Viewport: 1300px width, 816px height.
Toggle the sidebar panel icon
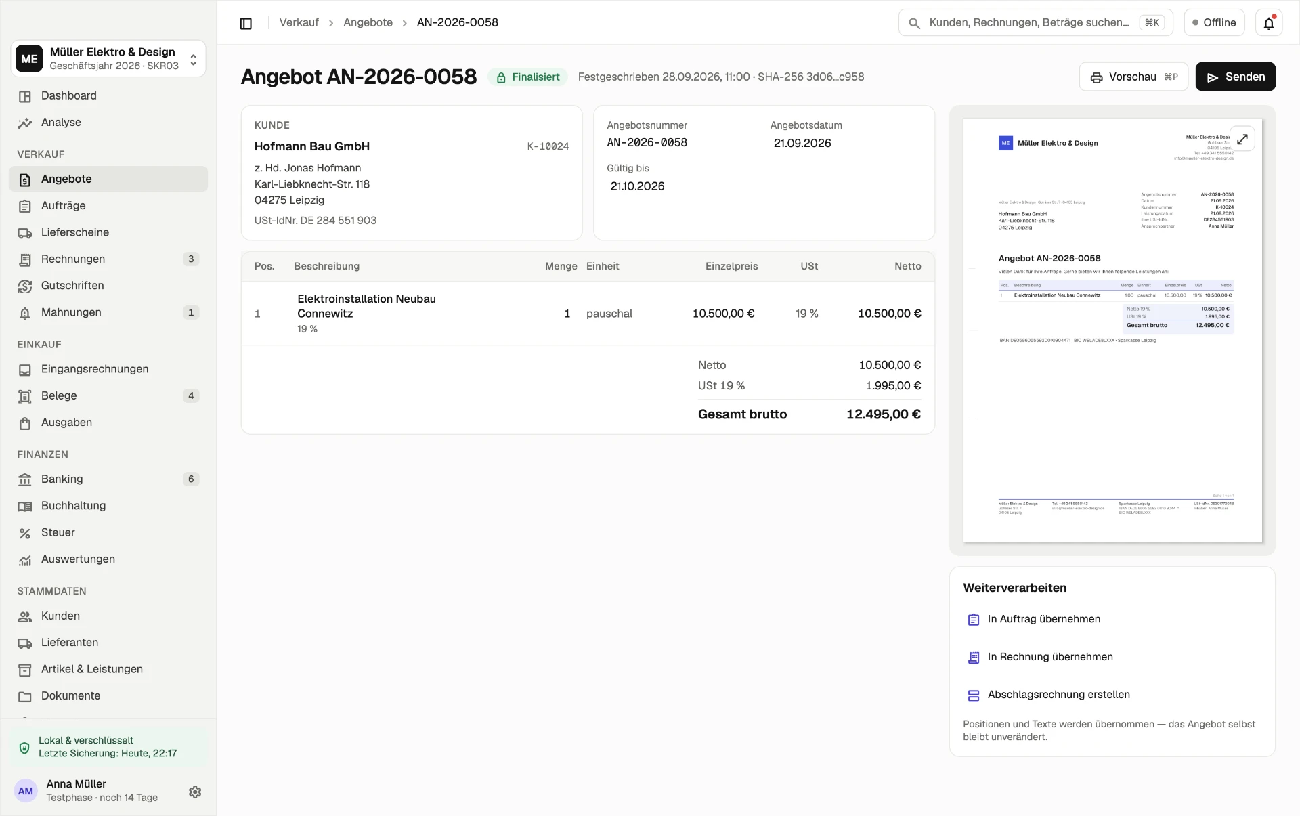(x=246, y=23)
